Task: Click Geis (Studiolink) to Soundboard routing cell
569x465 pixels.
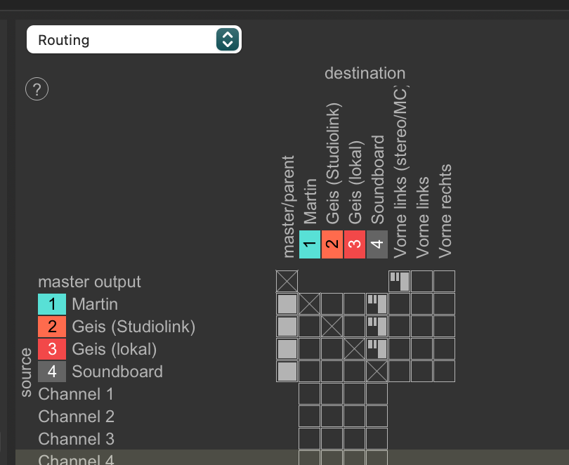Action: 377,327
